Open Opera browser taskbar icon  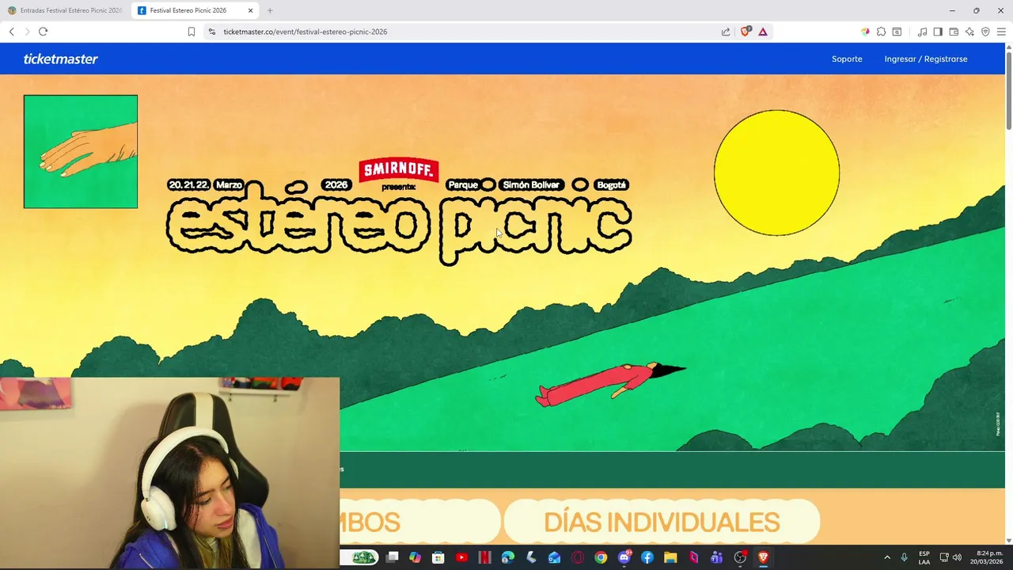[577, 557]
